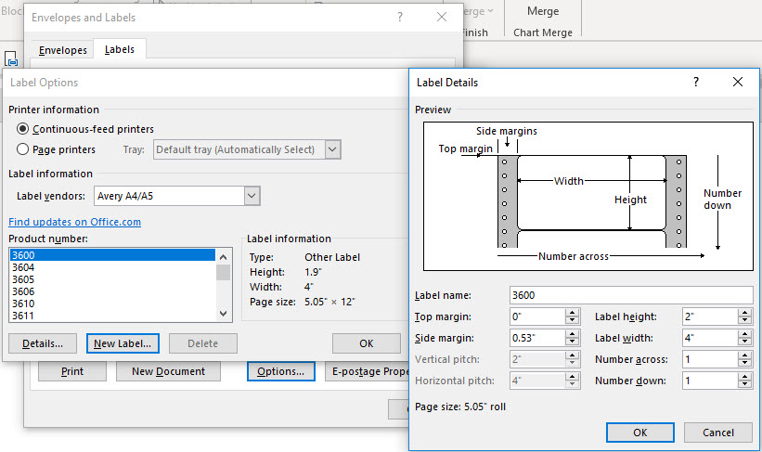762x452 pixels.
Task: Adjust Number across with its stepper
Action: [745, 360]
